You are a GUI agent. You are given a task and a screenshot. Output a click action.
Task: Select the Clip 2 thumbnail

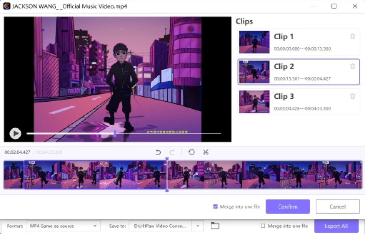[x=254, y=72]
